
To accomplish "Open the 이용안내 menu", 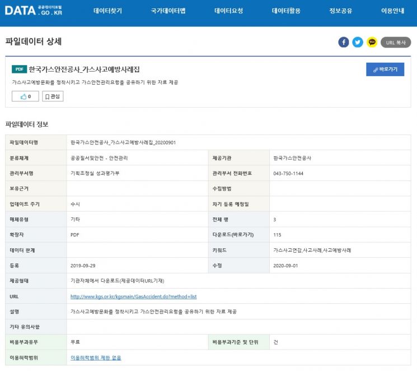I will [x=392, y=11].
